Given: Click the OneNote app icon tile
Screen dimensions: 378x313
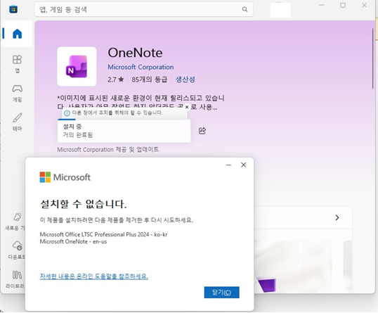Looking at the screenshot, I should coord(77,67).
